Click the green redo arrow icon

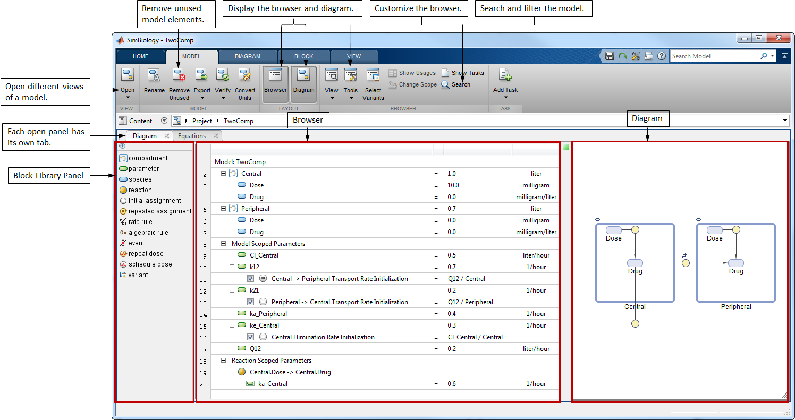click(x=622, y=56)
